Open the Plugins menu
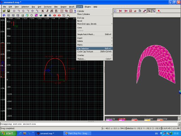181x136 pixels. click(x=88, y=7)
